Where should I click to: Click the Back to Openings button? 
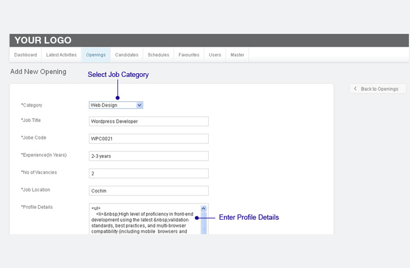(378, 89)
